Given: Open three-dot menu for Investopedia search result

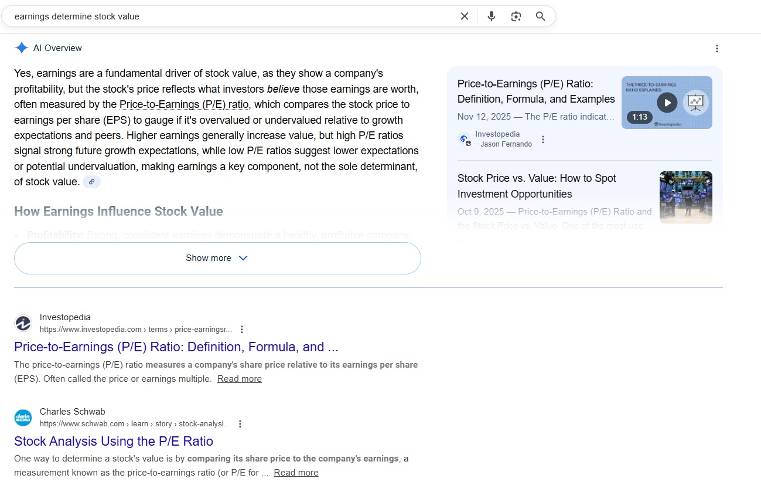Looking at the screenshot, I should click(242, 330).
